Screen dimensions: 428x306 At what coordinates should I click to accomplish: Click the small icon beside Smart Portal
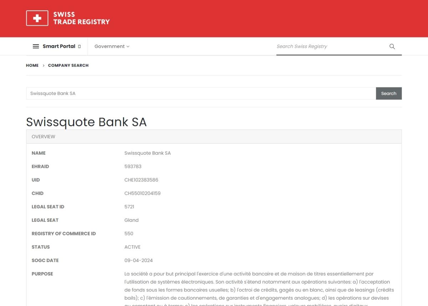click(x=80, y=46)
